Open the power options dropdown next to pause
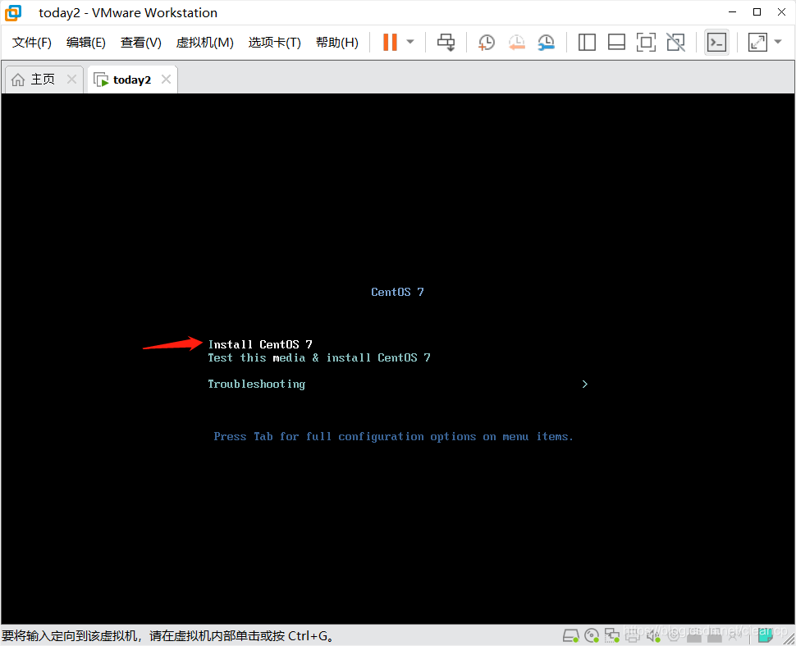The width and height of the screenshot is (796, 646). (x=410, y=42)
